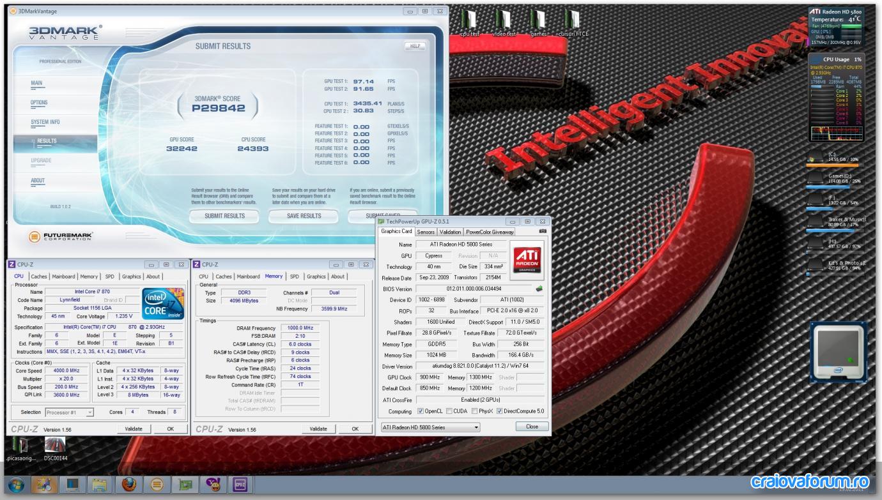Open the Processor #1 selection dropdown
The image size is (882, 500).
(70, 413)
